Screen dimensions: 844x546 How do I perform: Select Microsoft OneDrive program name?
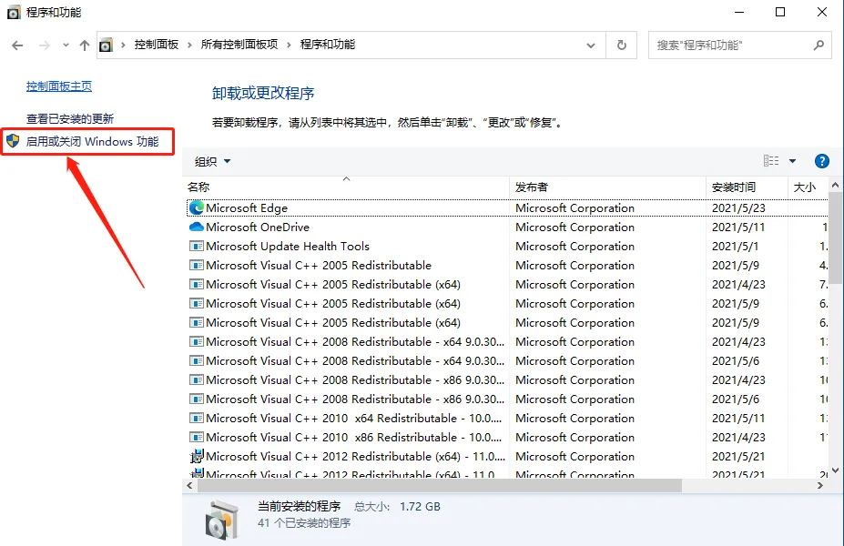(258, 227)
